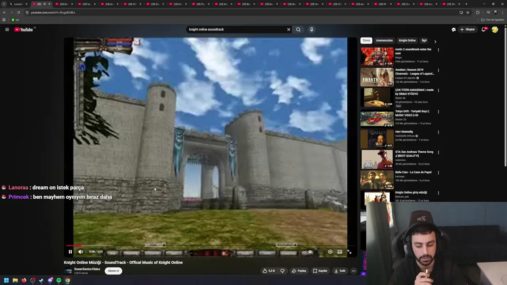Open the metin 2 soundtrack video thumbnail
Viewport: 507px width, 285px height.
pos(377,57)
